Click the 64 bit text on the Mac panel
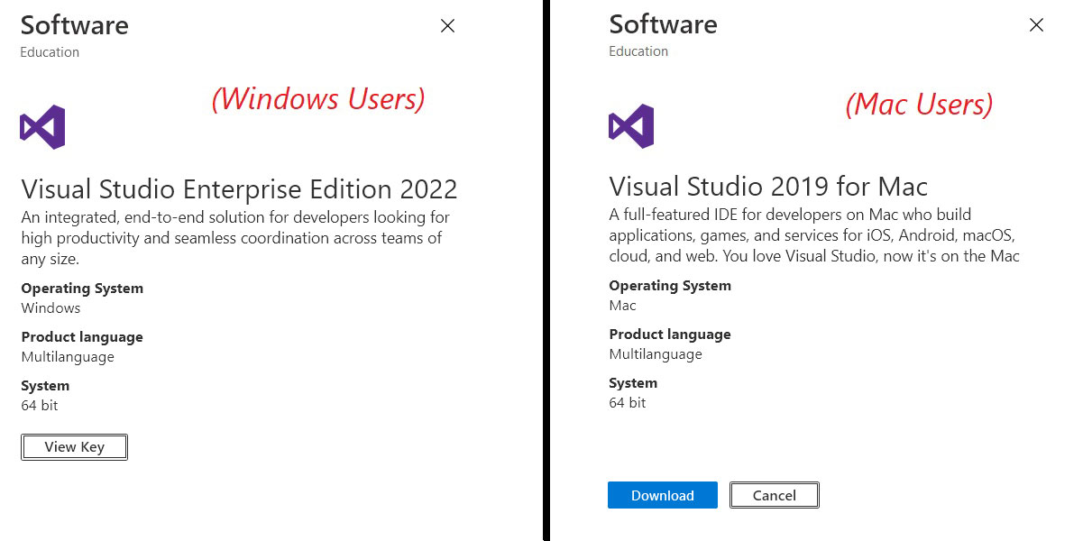Screen dimensions: 1092x541 pyautogui.click(x=627, y=402)
